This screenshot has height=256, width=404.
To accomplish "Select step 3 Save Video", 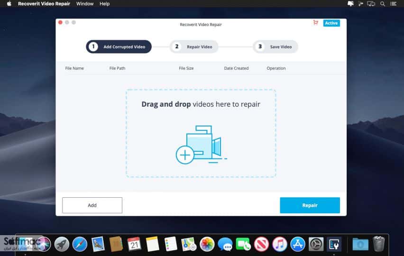I will (x=275, y=46).
